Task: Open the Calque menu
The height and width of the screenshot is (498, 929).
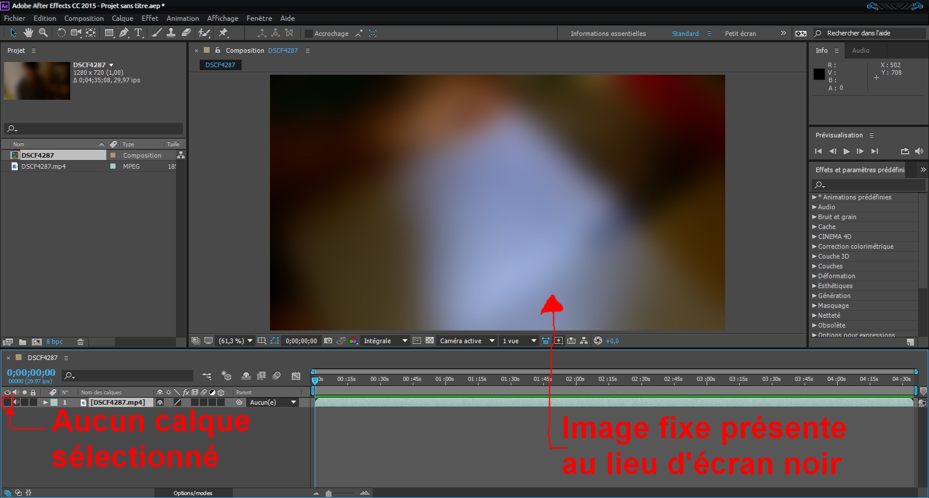Action: tap(123, 19)
